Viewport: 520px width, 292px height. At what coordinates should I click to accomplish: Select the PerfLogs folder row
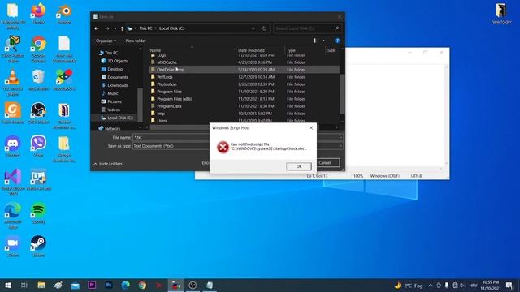click(x=244, y=77)
